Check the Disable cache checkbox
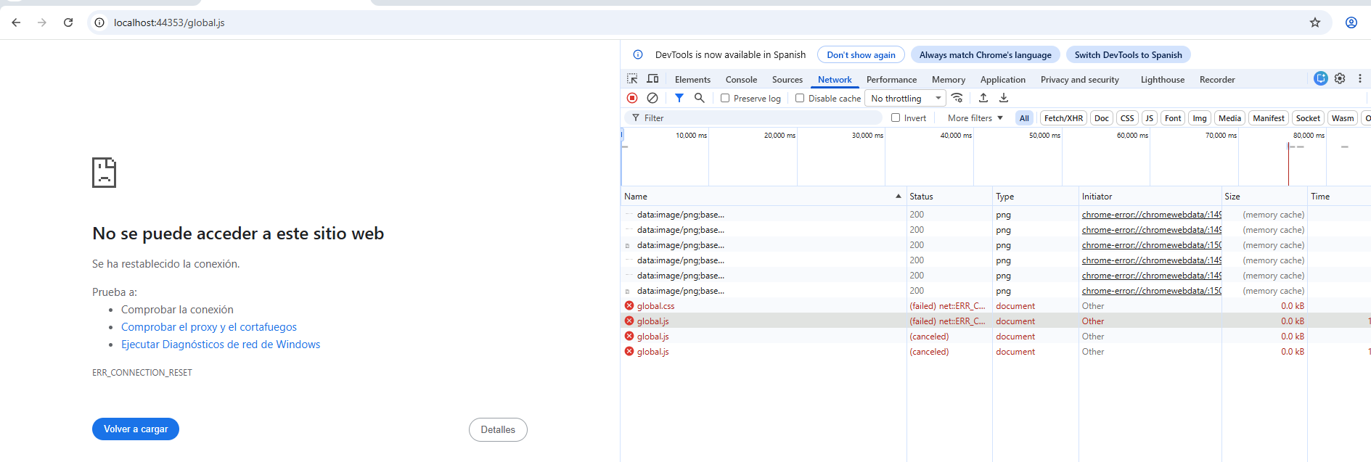Image resolution: width=1371 pixels, height=462 pixels. [800, 98]
